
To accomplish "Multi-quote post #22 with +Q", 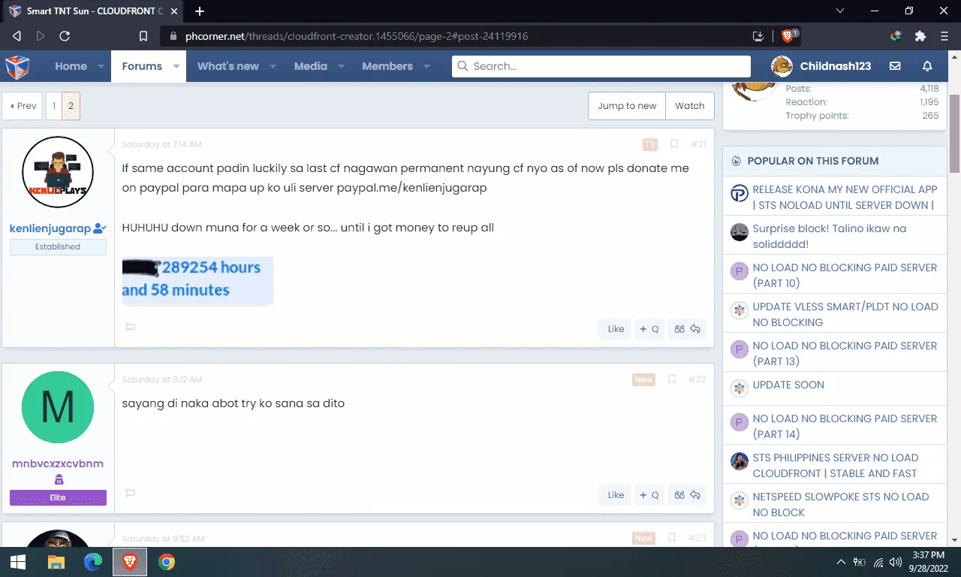I will click(x=649, y=495).
